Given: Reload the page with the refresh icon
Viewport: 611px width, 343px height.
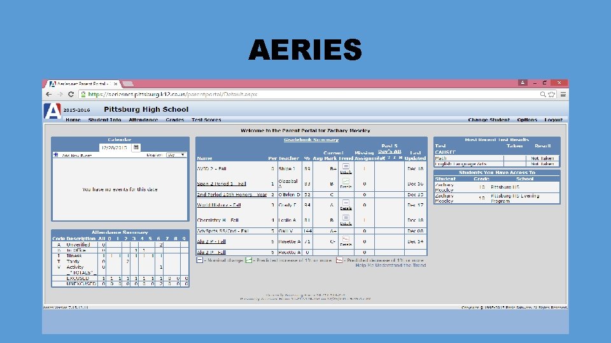Looking at the screenshot, I should coord(71,94).
